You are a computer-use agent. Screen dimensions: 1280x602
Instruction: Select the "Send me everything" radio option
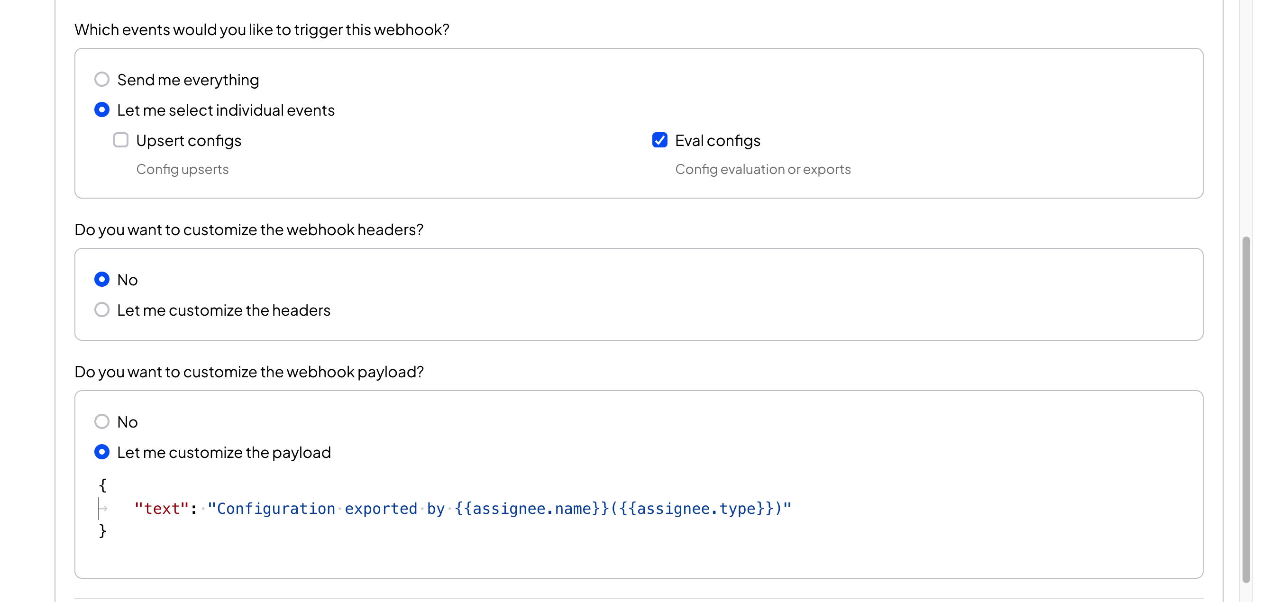point(102,80)
